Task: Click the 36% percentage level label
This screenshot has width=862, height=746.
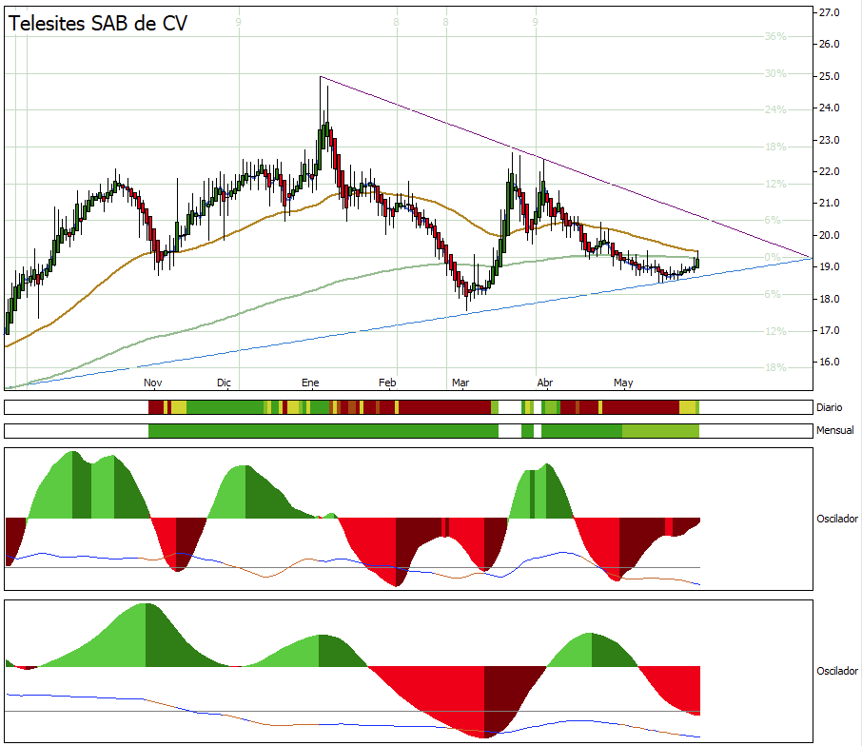Action: [775, 36]
